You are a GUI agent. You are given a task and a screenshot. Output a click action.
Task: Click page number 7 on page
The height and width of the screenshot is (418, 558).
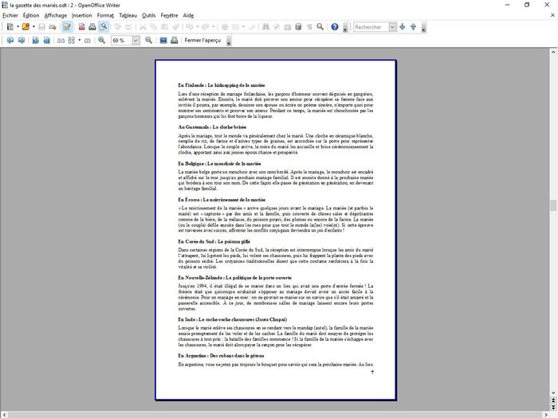click(x=372, y=373)
